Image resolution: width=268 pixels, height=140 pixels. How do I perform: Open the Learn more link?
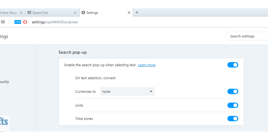[146, 65]
